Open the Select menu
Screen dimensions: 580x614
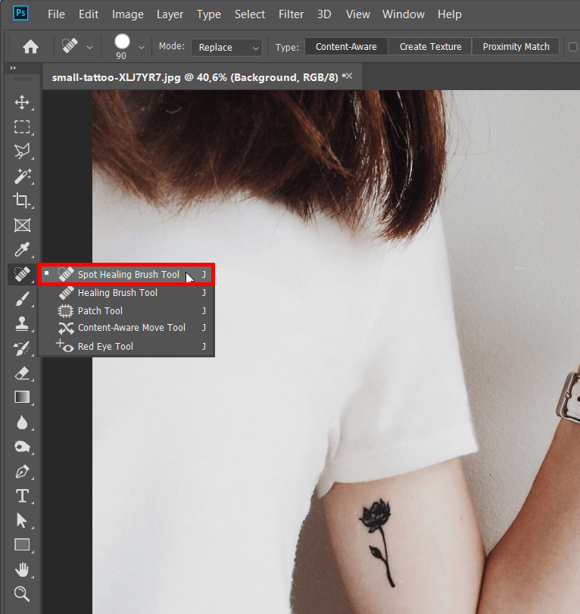point(250,14)
